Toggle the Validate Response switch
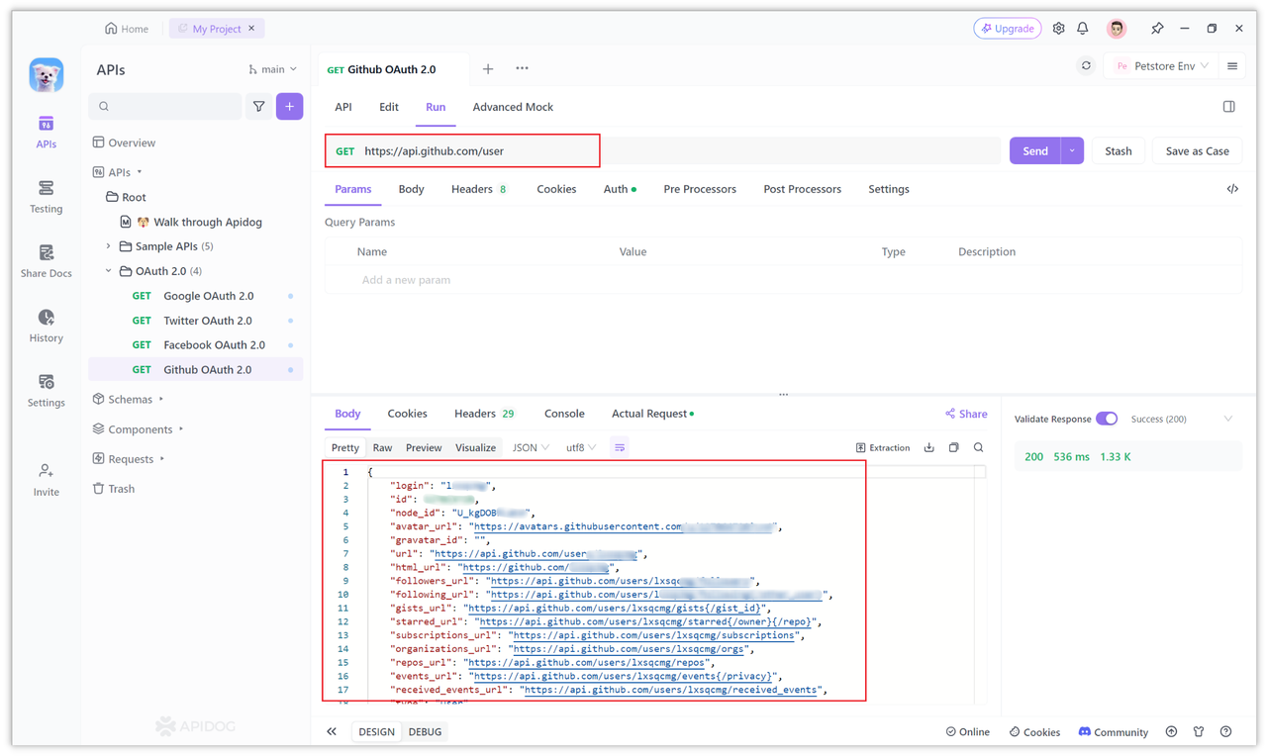The height and width of the screenshot is (756, 1267). (1107, 419)
